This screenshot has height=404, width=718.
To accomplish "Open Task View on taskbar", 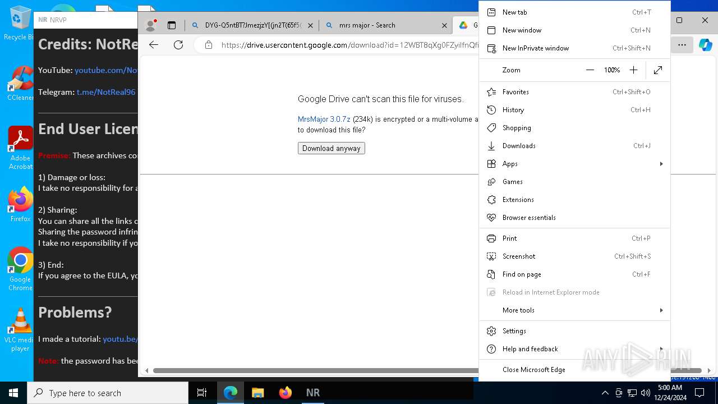I will [202, 393].
